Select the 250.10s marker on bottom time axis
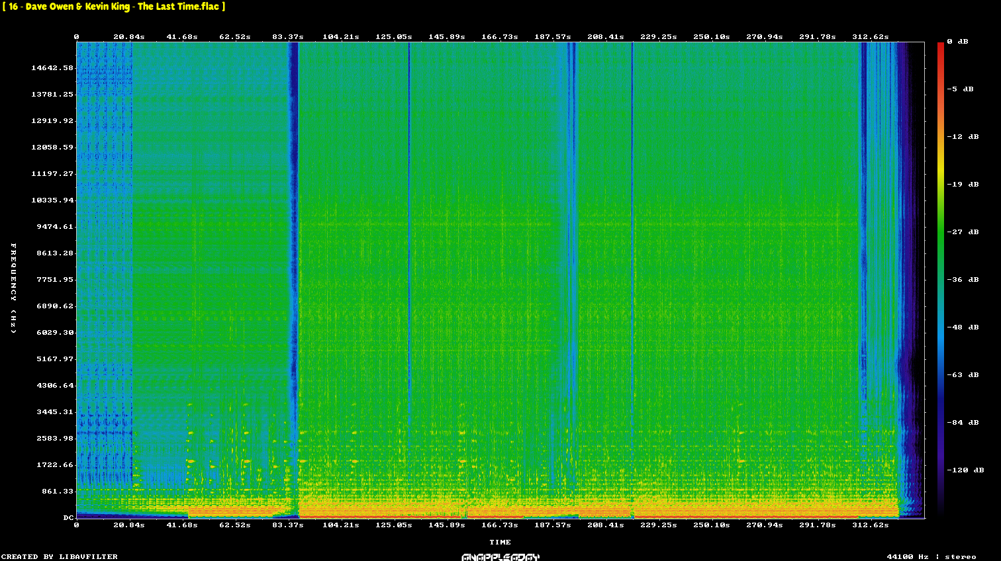 tap(712, 525)
